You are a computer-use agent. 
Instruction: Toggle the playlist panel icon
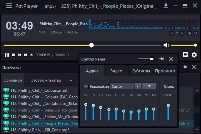(x=185, y=55)
